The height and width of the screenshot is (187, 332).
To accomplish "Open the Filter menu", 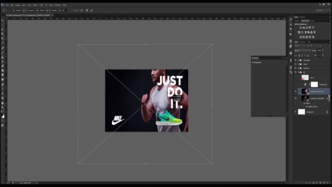I will 41,5.
